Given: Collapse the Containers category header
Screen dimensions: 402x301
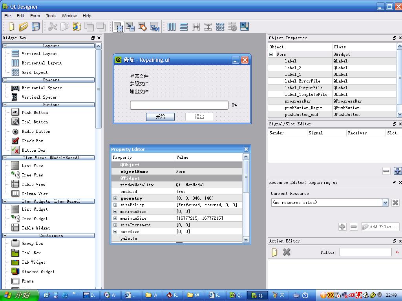Looking at the screenshot, I should [5, 235].
